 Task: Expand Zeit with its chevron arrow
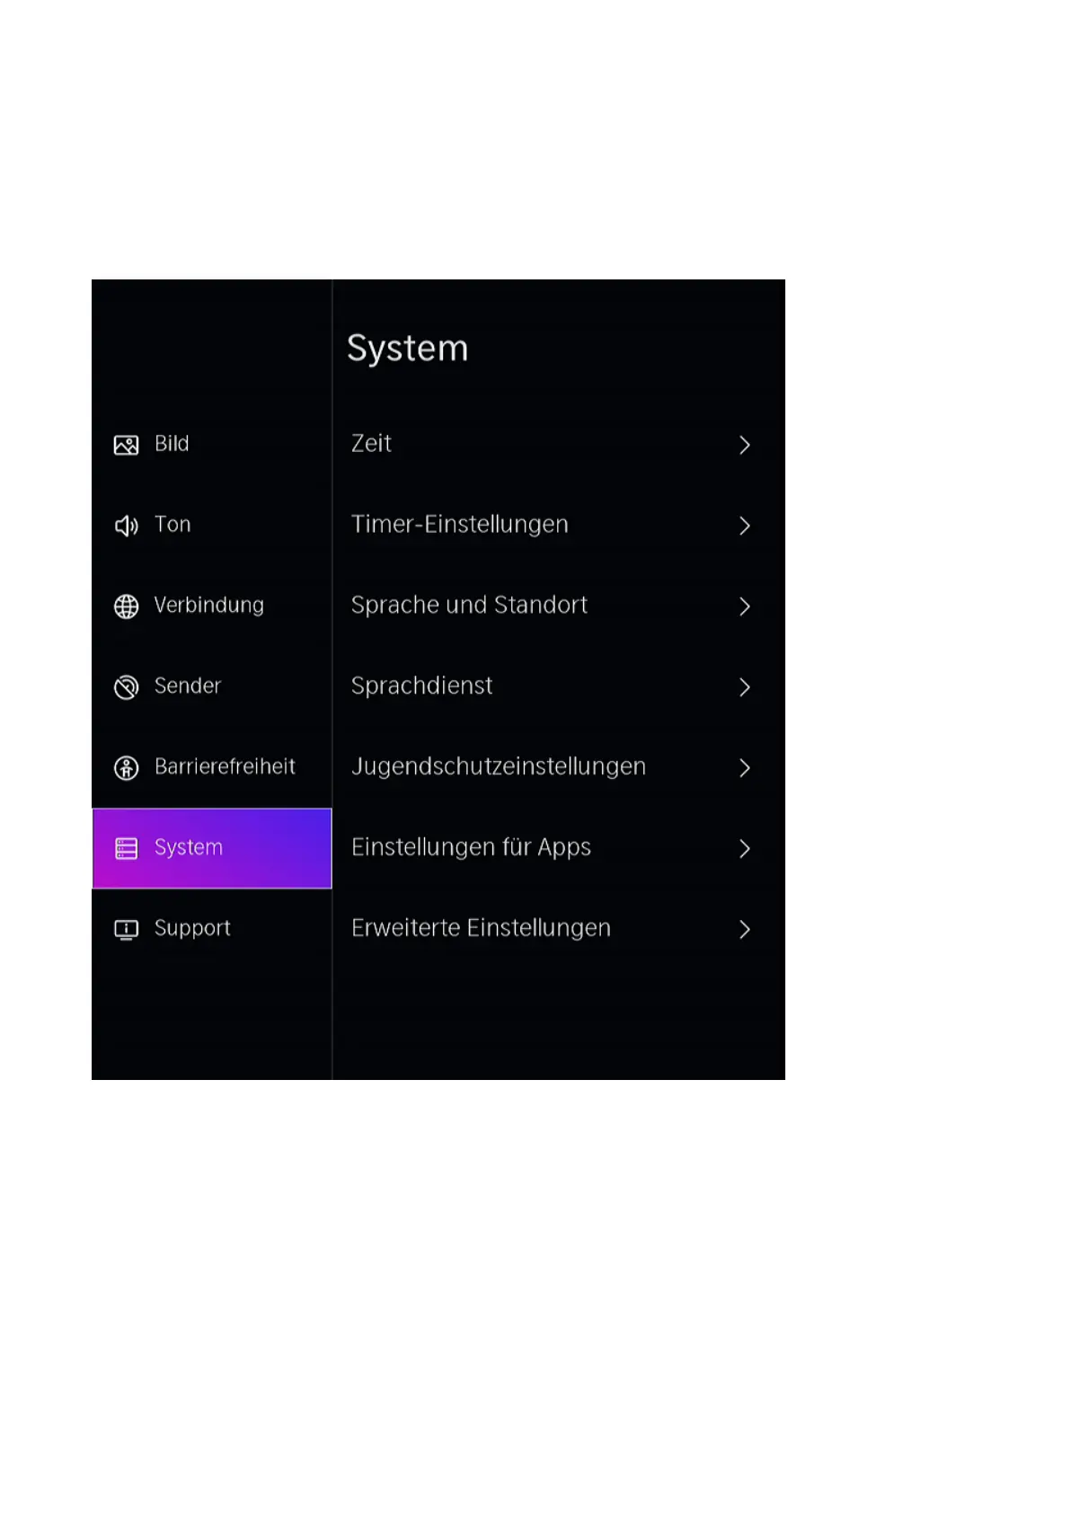(x=744, y=445)
